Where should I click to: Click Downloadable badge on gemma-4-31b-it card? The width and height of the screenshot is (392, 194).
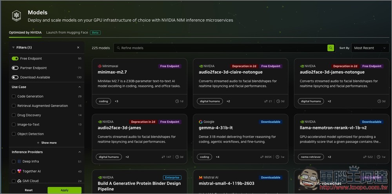pos(271,122)
